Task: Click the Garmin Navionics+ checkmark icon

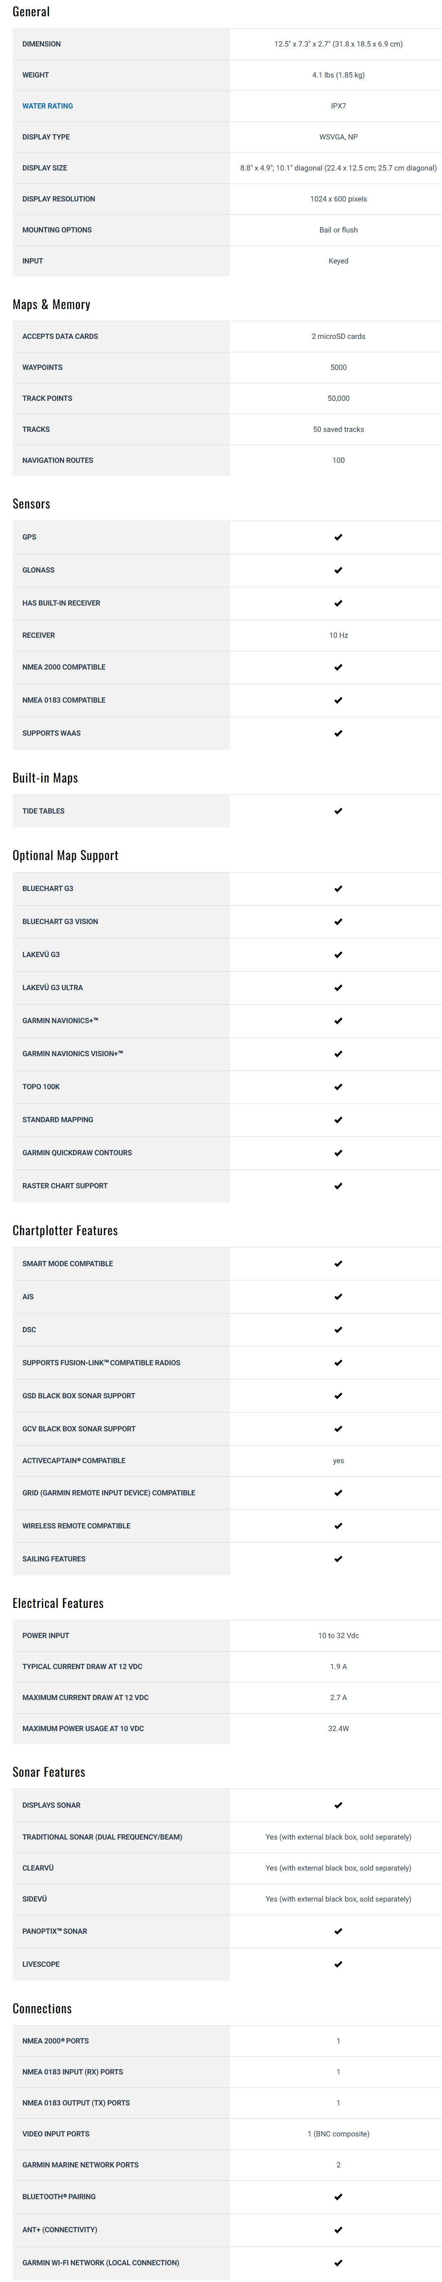Action: (338, 1022)
